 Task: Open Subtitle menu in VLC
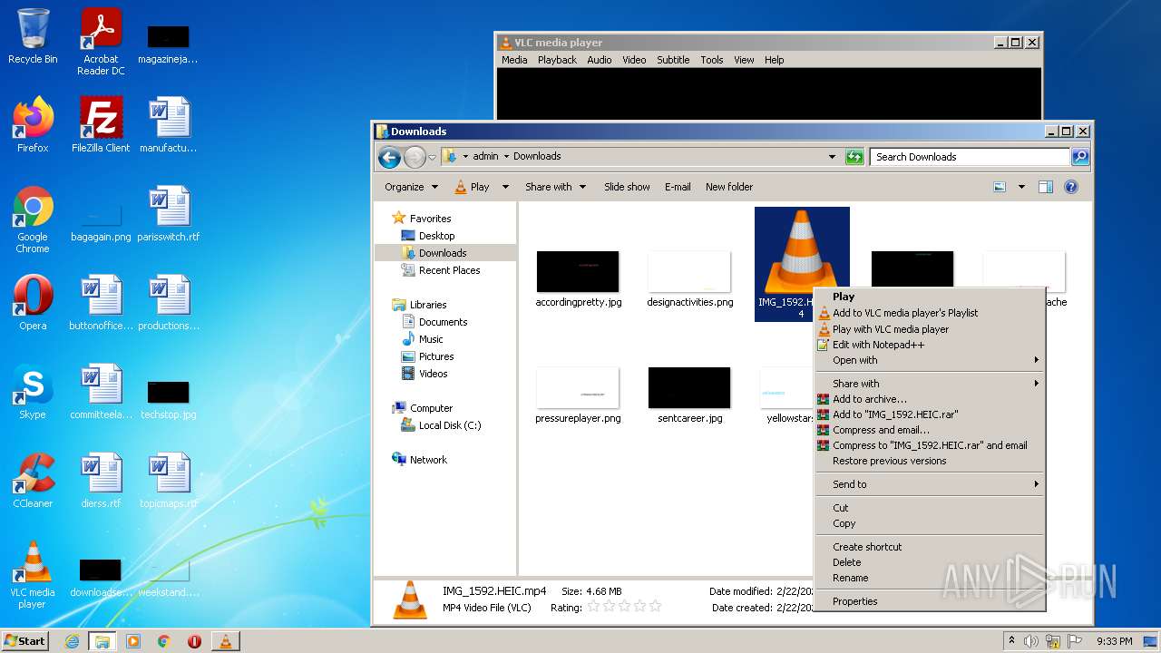[x=673, y=60]
